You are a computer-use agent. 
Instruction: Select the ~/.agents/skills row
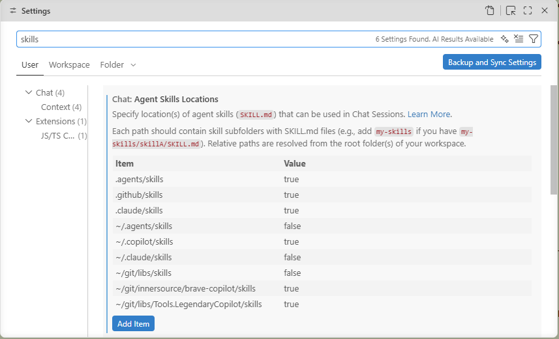tap(322, 226)
